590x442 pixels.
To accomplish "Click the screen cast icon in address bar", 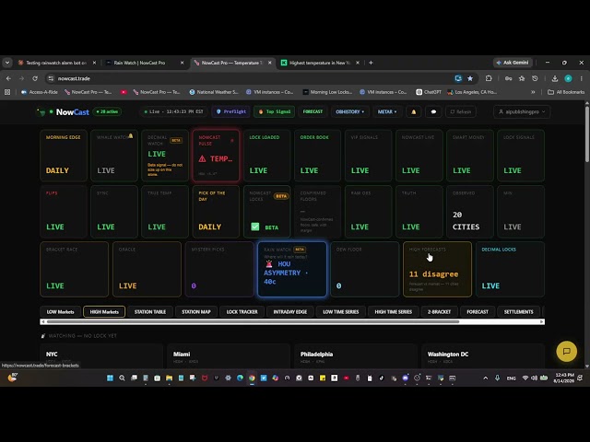I will click(x=458, y=78).
